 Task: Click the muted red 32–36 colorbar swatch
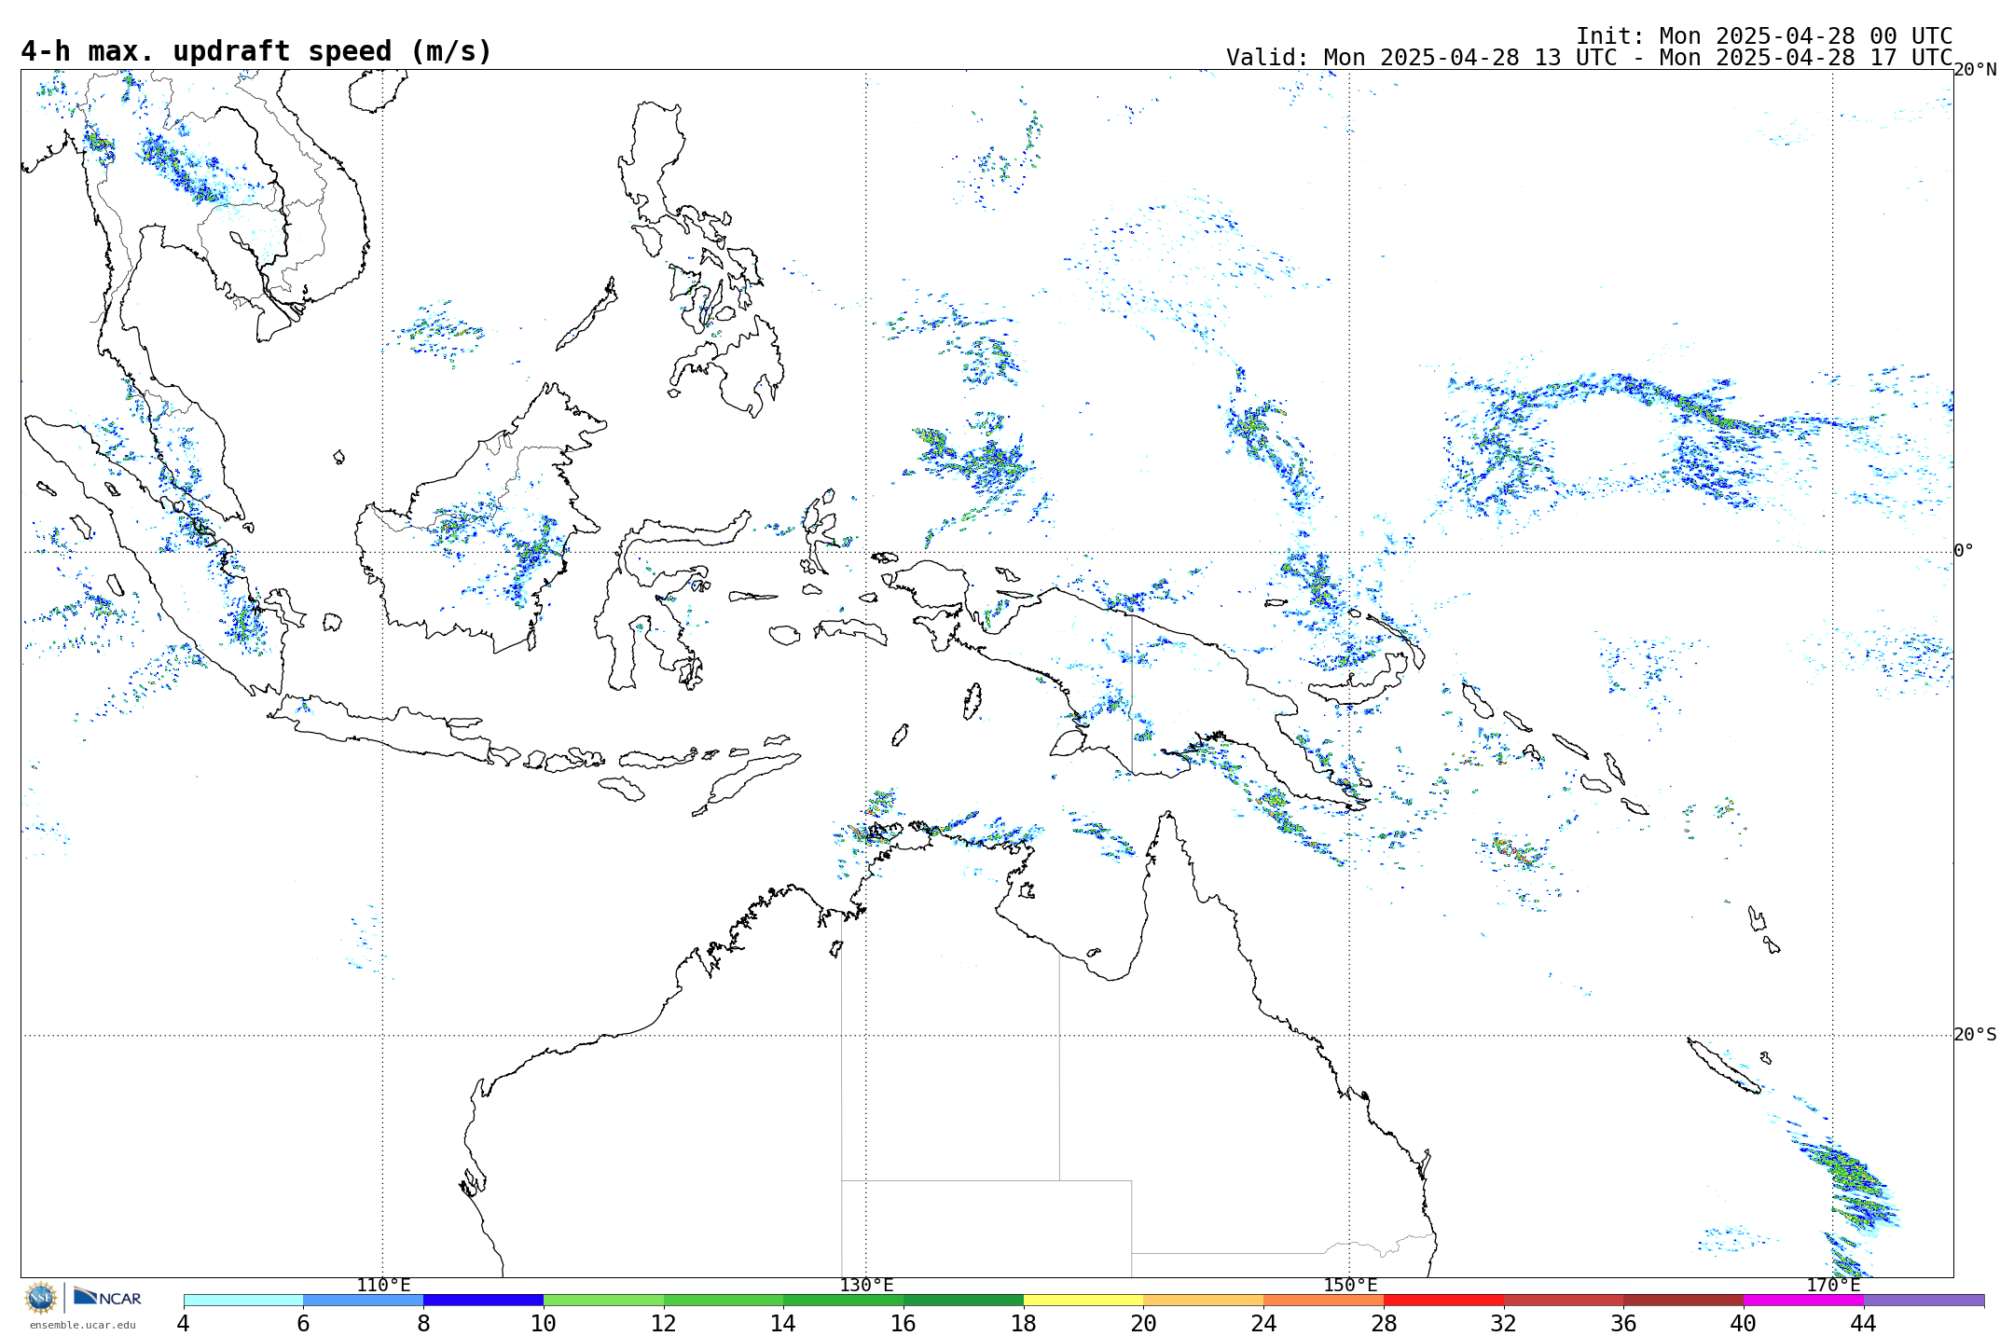[x=1564, y=1300]
